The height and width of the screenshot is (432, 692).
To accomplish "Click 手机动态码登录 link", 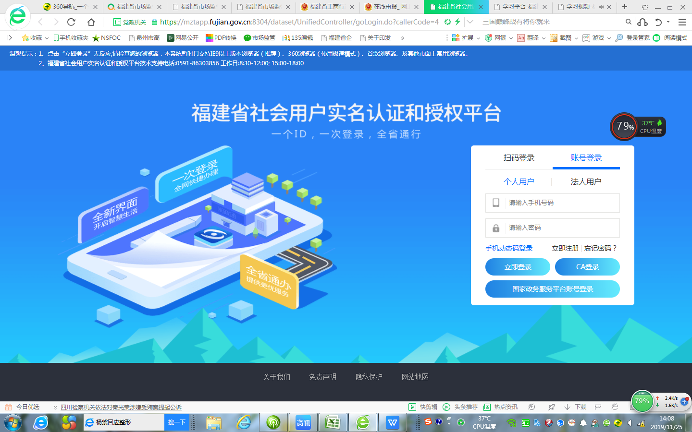I will (509, 248).
